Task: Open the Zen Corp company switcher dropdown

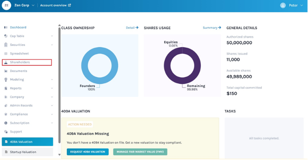Action: tap(33, 5)
